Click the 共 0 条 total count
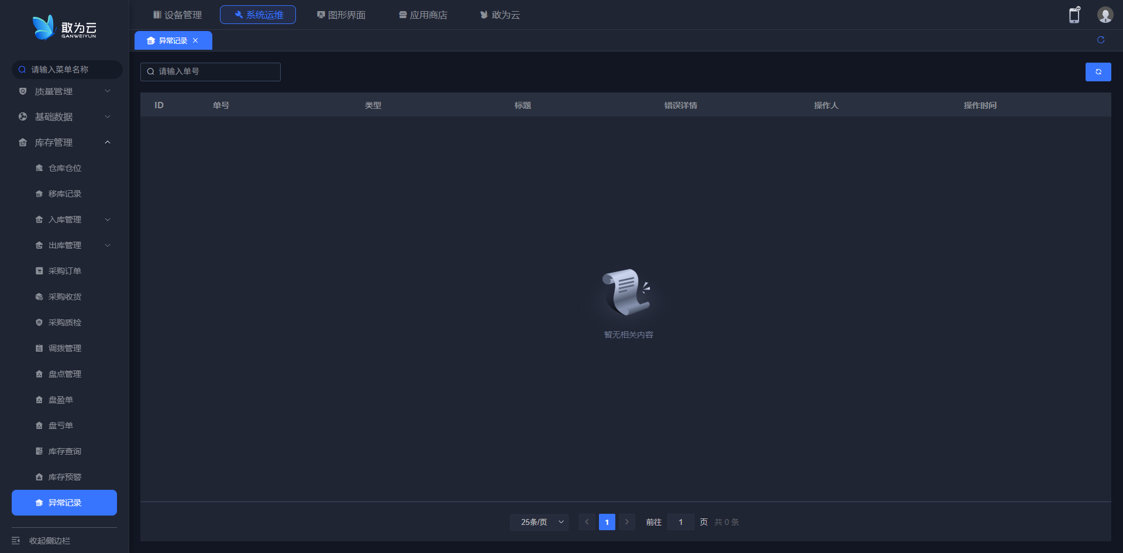The image size is (1123, 553). 726,522
